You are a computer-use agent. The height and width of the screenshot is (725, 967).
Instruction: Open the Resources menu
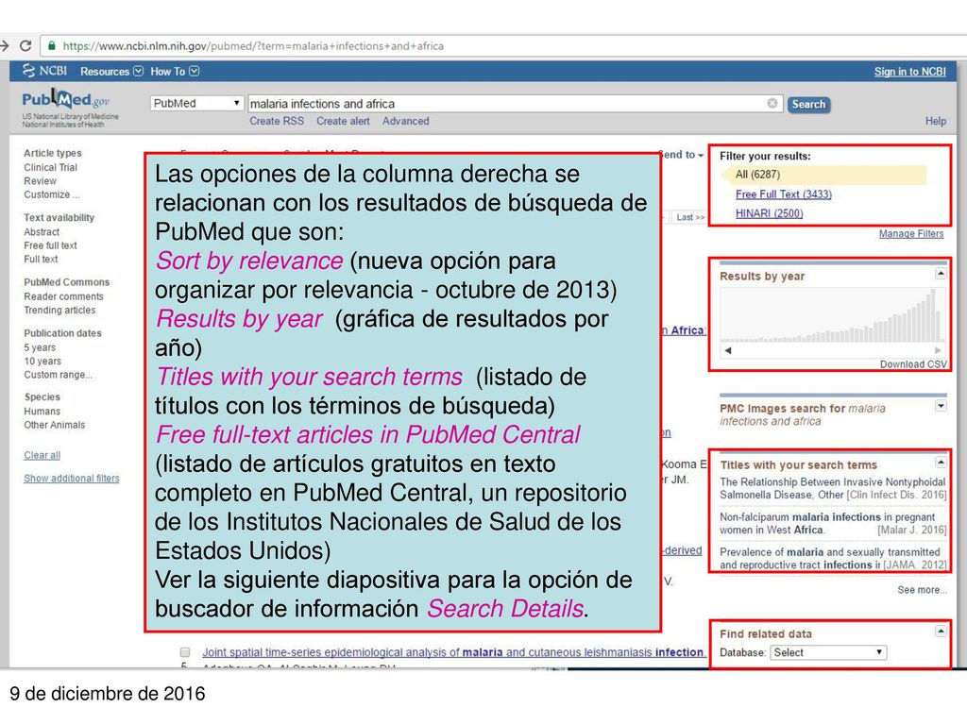pos(111,72)
